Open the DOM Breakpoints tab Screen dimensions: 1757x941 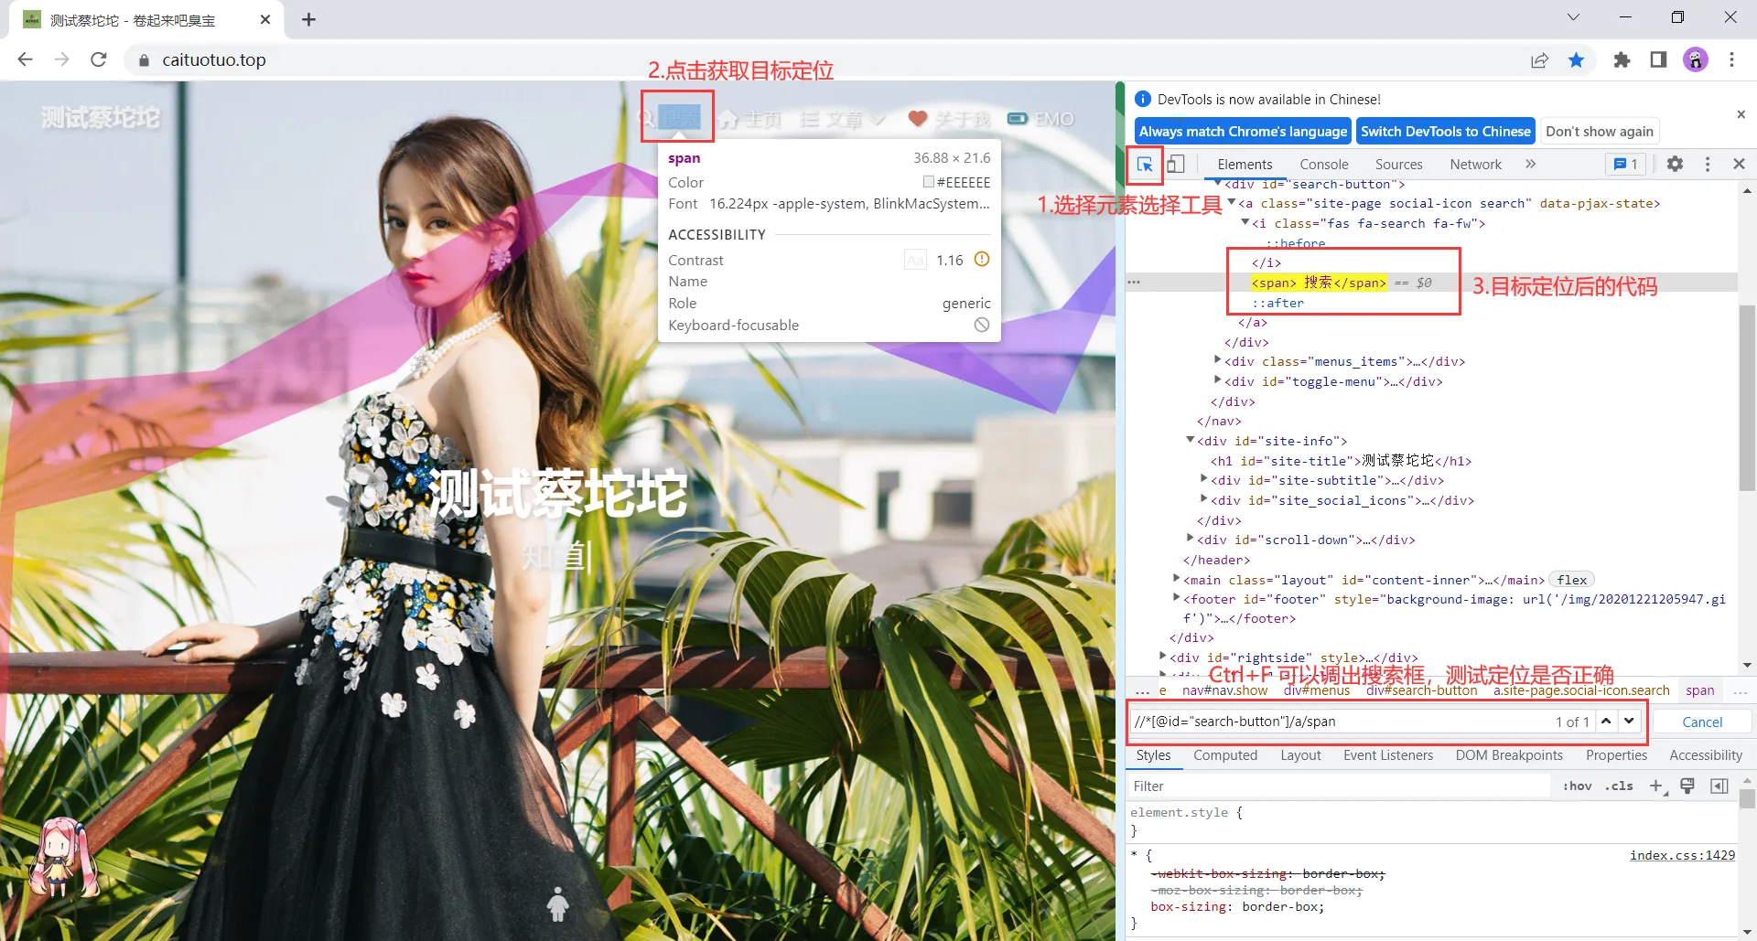point(1509,755)
